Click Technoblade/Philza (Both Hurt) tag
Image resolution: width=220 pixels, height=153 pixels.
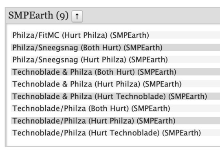pyautogui.click(x=91, y=109)
